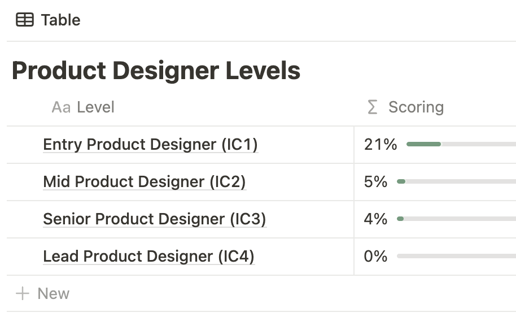Click the New row text label
The height and width of the screenshot is (321, 516).
pos(53,294)
